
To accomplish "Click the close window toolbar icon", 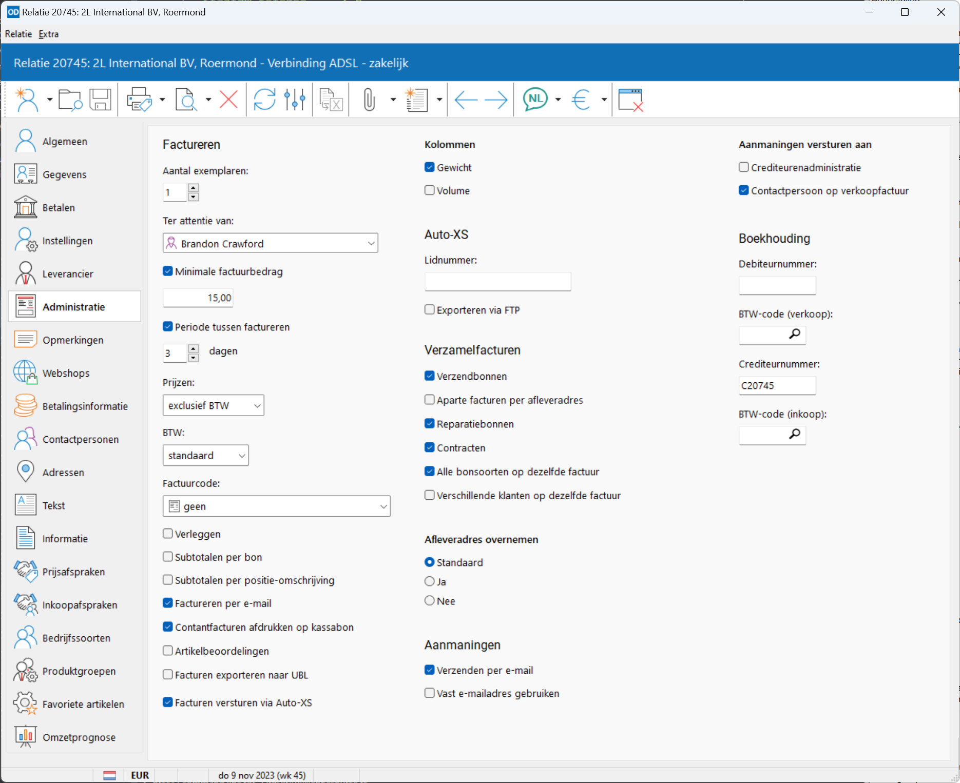I will (631, 100).
